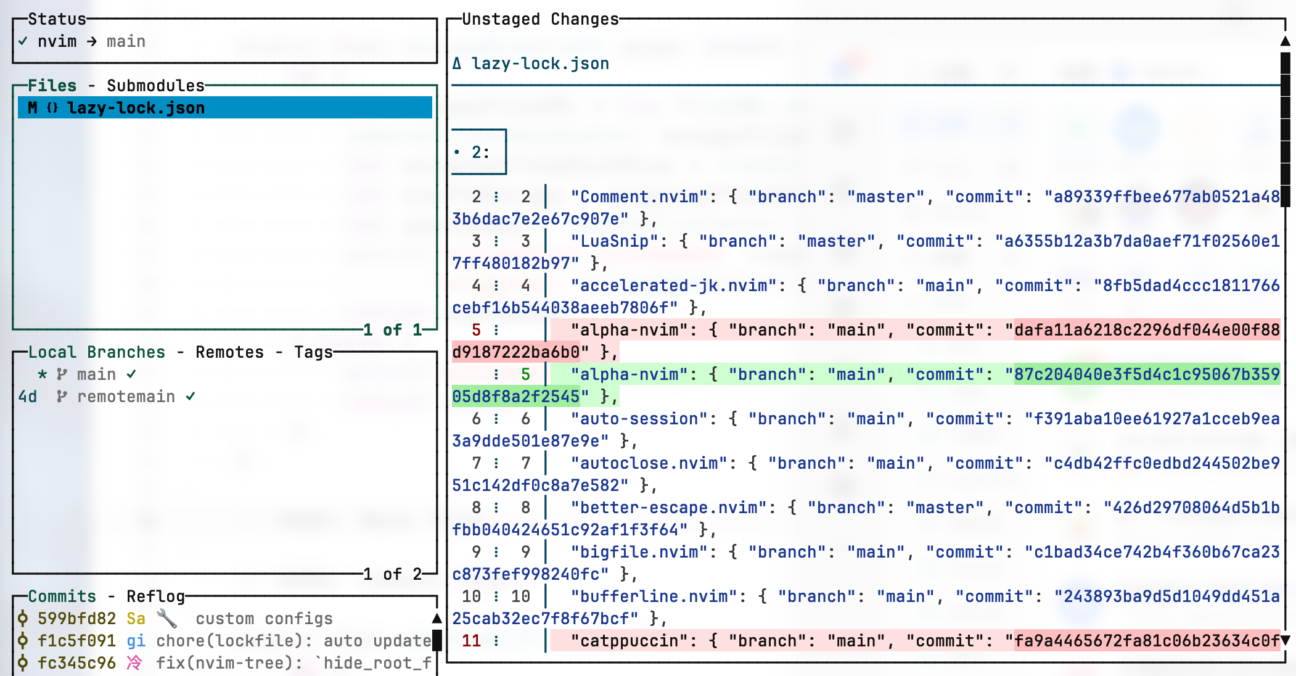Click the pink icon in the fc345c96 commit row
This screenshot has height=676, width=1296.
(x=134, y=663)
